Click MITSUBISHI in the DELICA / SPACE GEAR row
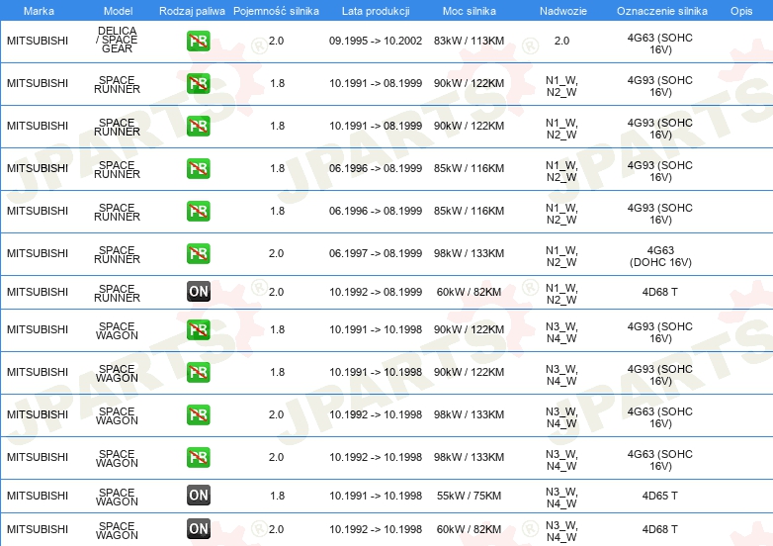773x546 pixels. 38,41
